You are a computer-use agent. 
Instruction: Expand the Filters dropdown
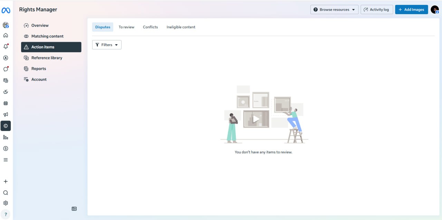(x=107, y=45)
